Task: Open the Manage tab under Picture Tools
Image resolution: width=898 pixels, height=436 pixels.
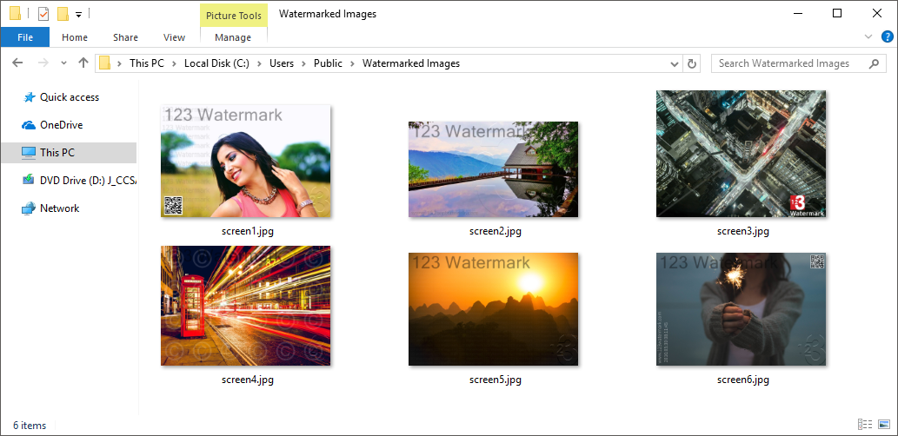Action: pyautogui.click(x=233, y=37)
